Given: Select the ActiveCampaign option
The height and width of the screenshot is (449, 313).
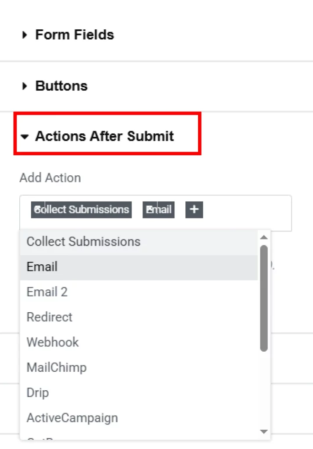Looking at the screenshot, I should (72, 418).
